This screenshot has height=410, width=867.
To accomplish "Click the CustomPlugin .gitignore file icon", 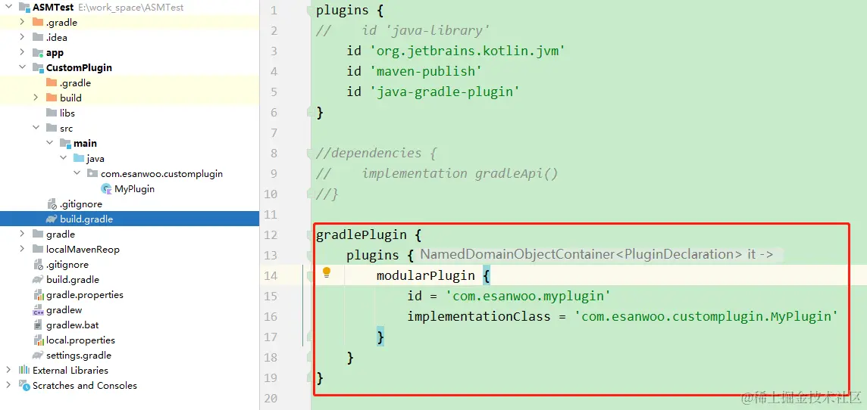I will [x=52, y=204].
